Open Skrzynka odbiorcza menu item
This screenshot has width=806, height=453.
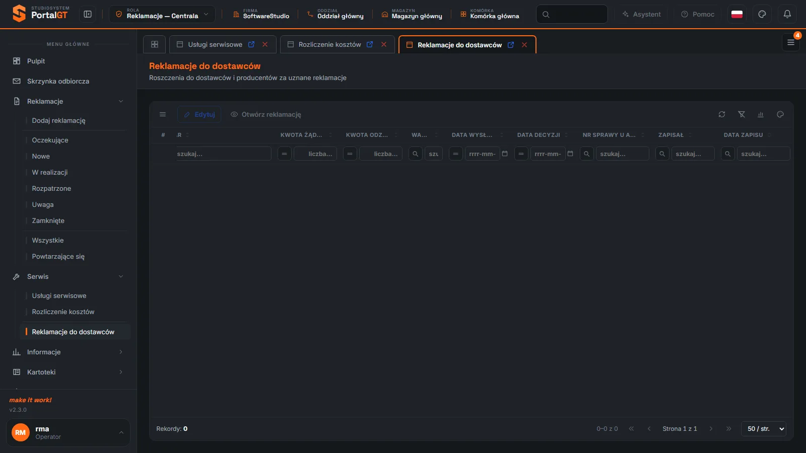(58, 81)
